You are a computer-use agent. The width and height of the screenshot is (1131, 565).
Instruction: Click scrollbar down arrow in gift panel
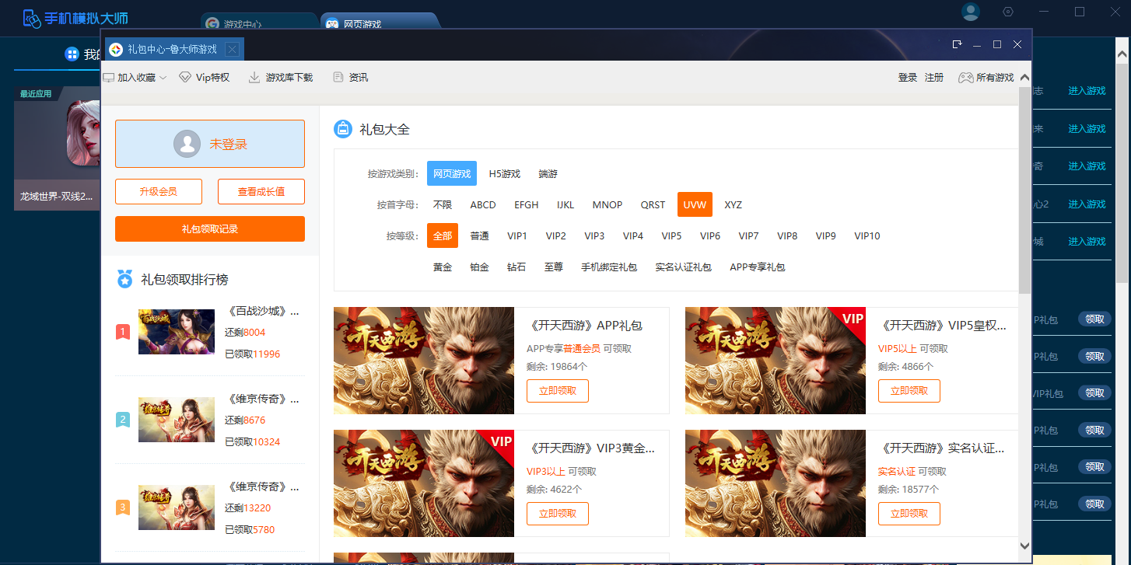click(1024, 546)
